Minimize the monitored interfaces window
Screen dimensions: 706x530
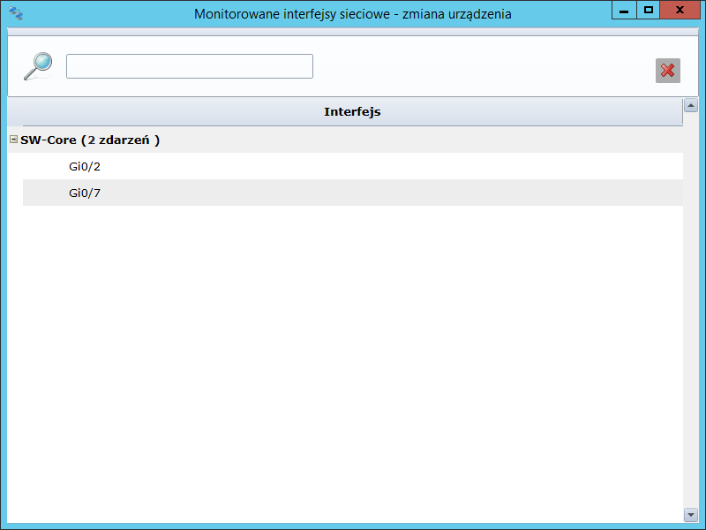624,11
